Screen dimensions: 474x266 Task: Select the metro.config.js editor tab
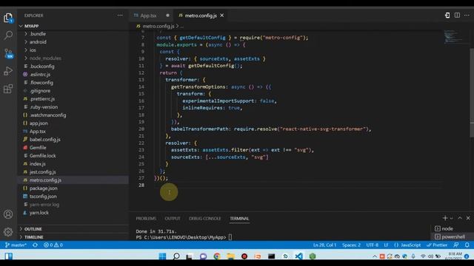(x=201, y=16)
